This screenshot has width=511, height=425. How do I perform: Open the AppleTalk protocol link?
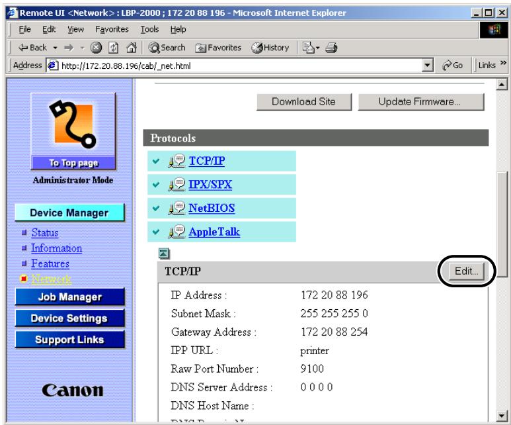click(214, 232)
